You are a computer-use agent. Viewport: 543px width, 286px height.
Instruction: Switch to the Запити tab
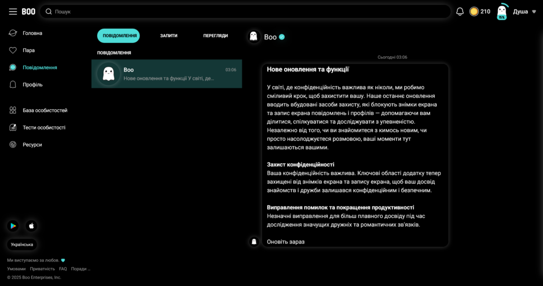(x=169, y=36)
